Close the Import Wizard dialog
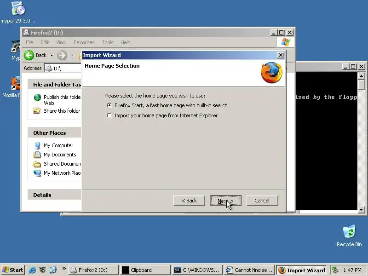Screen dimensions: 368x276 pos(281,55)
